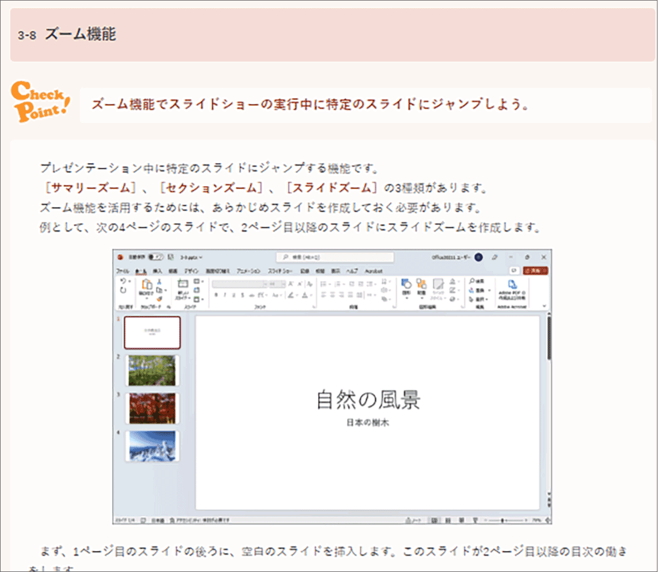This screenshot has width=661, height=572.
Task: Click the Reset slide icon
Action: click(x=197, y=290)
